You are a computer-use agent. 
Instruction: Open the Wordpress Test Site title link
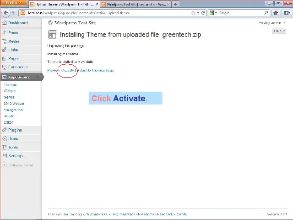(75, 22)
